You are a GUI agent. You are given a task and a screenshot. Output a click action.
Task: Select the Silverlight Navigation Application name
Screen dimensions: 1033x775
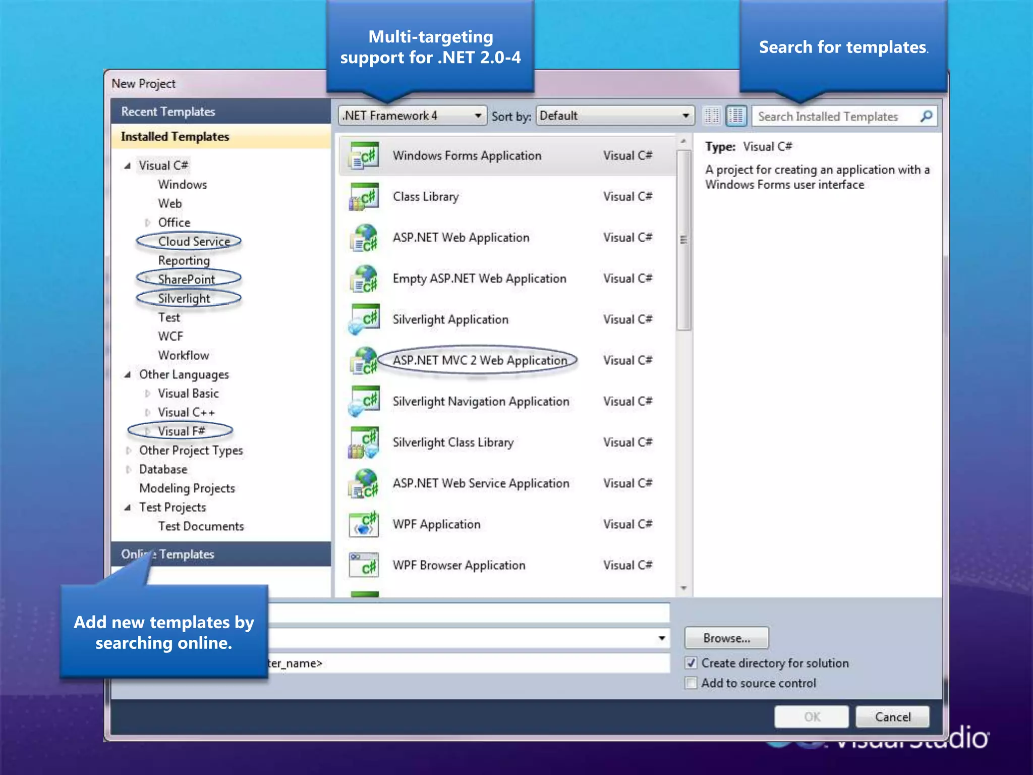[481, 402]
